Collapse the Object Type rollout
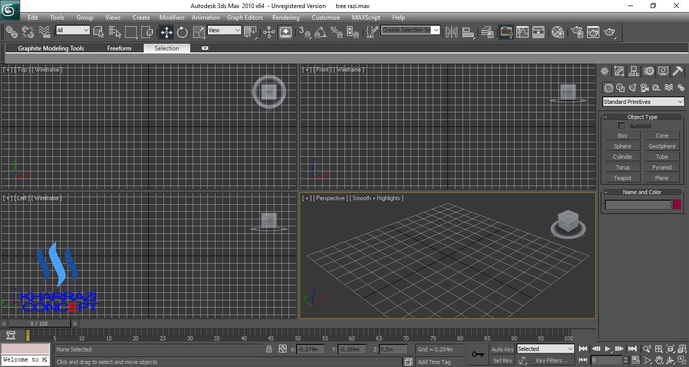The width and height of the screenshot is (689, 367). click(643, 117)
